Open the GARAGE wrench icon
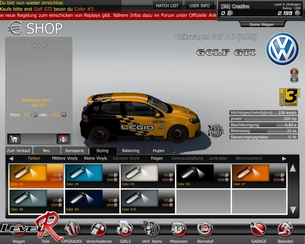The width and height of the screenshot is (305, 244). coord(258,230)
